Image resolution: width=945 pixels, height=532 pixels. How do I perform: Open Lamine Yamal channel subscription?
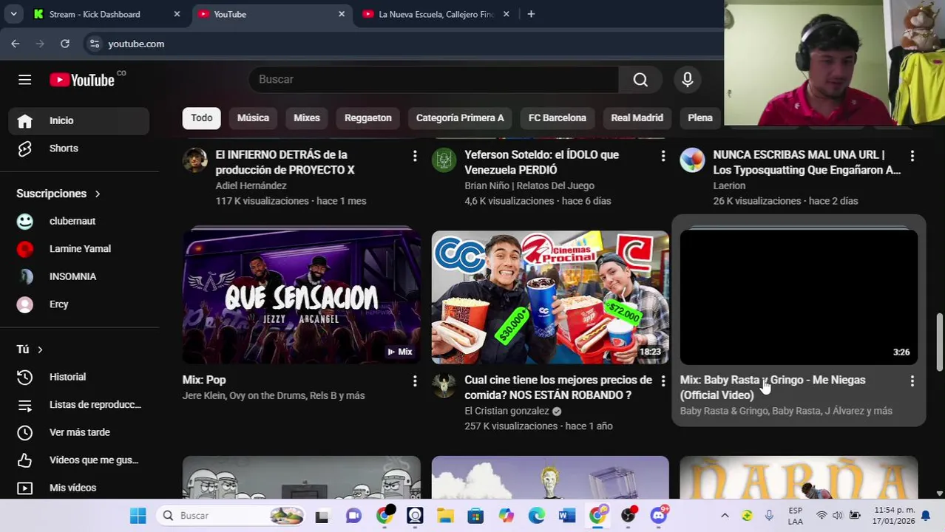[79, 249]
